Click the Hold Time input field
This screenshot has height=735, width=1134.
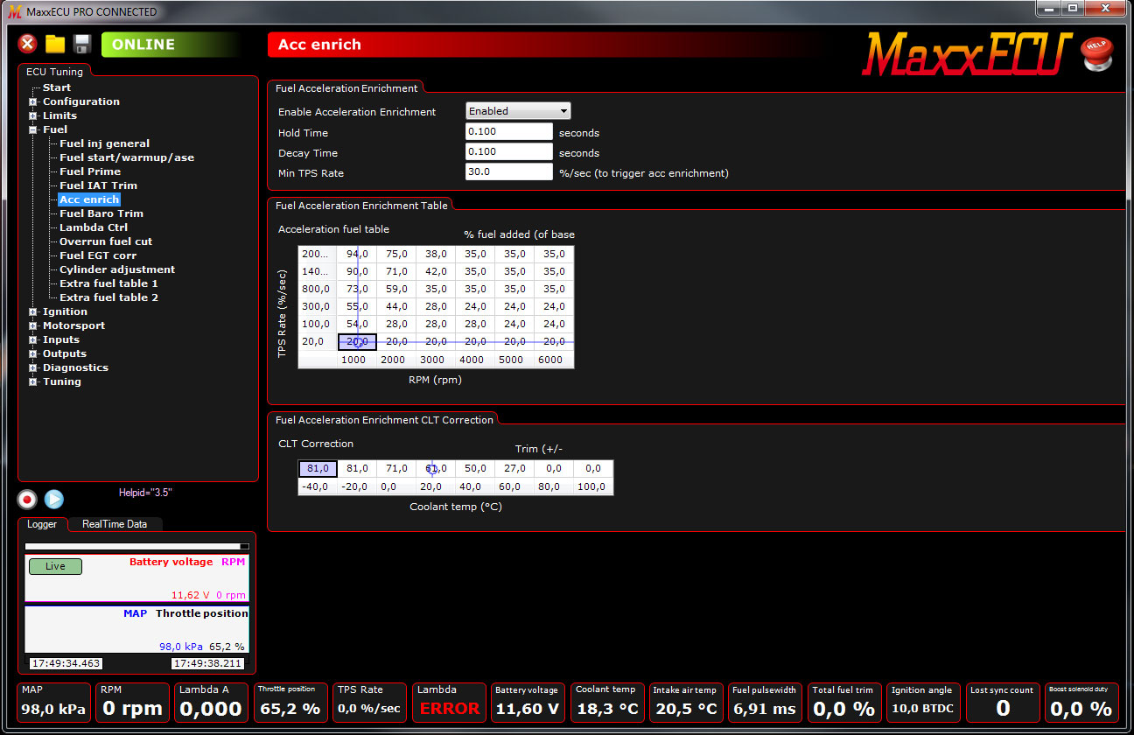[509, 131]
